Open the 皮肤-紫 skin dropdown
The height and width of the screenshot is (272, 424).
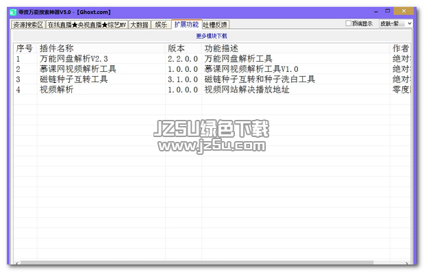(x=396, y=24)
